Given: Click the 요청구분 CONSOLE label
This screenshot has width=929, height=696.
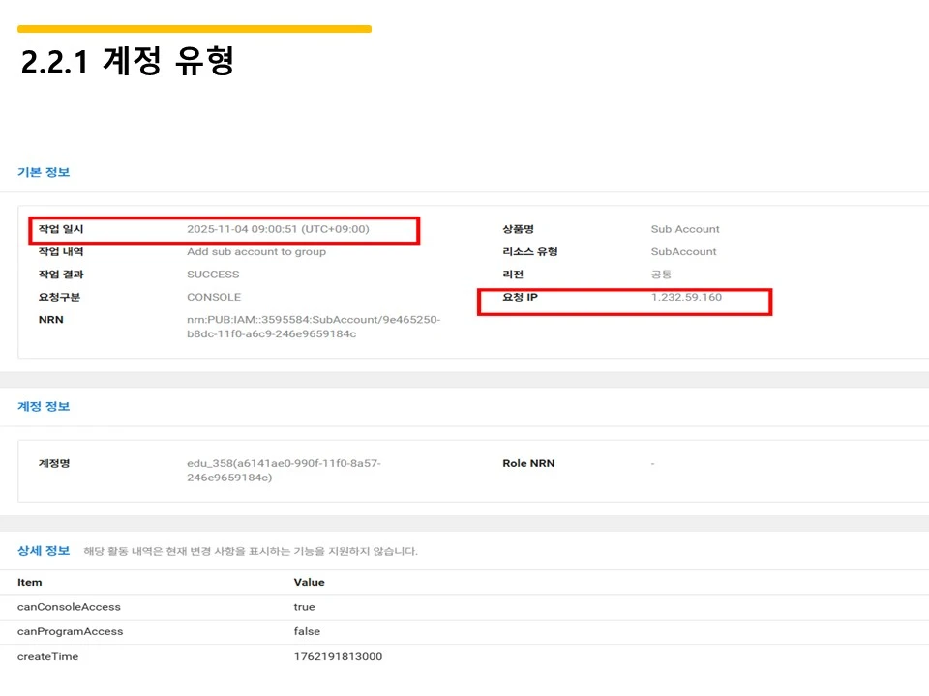Looking at the screenshot, I should coord(215,297).
